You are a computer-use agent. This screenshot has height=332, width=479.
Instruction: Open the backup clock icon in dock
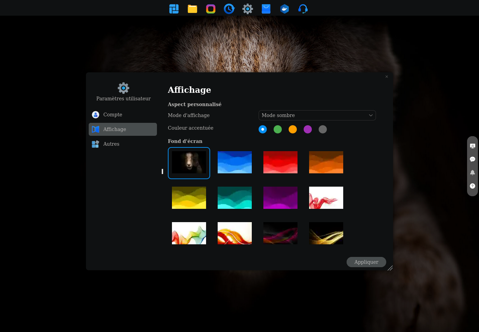point(229,9)
